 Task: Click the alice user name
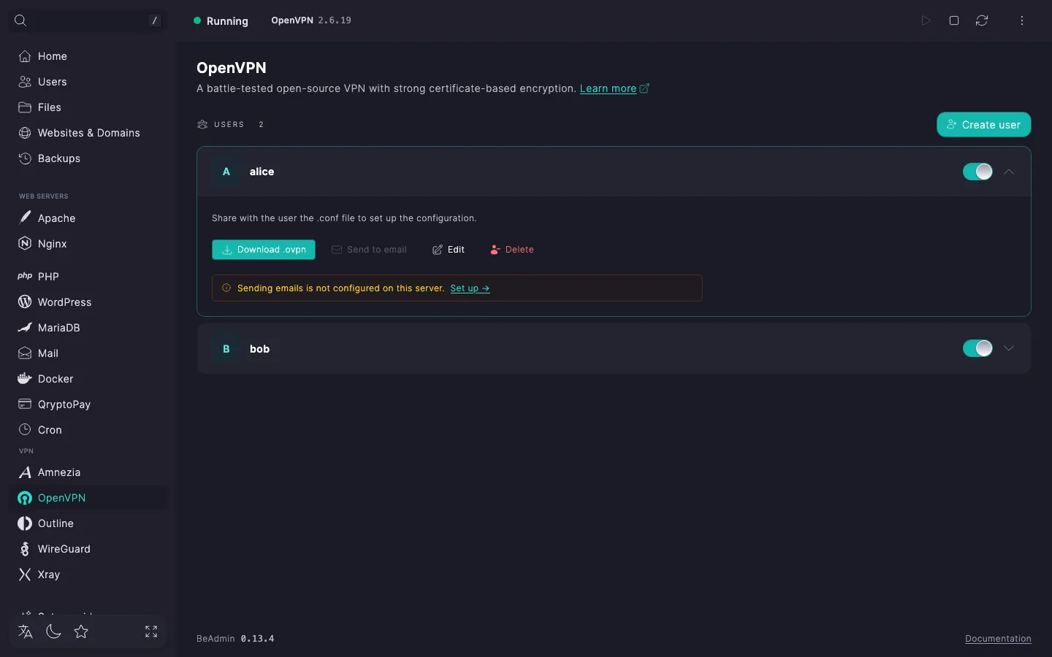click(262, 172)
